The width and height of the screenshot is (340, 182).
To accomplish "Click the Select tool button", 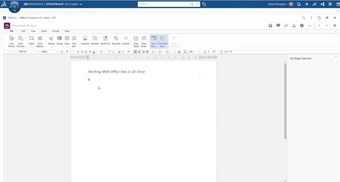I will click(32, 41).
